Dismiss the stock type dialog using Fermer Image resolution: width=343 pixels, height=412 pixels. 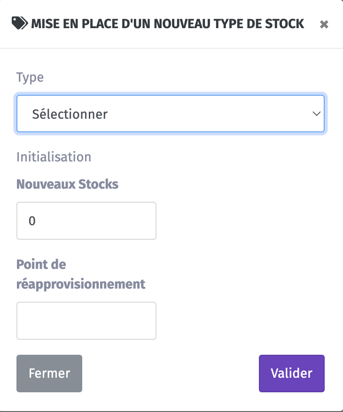[49, 374]
